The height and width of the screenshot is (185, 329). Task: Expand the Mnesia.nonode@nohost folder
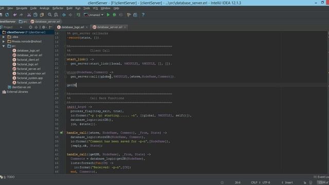tap(4, 42)
